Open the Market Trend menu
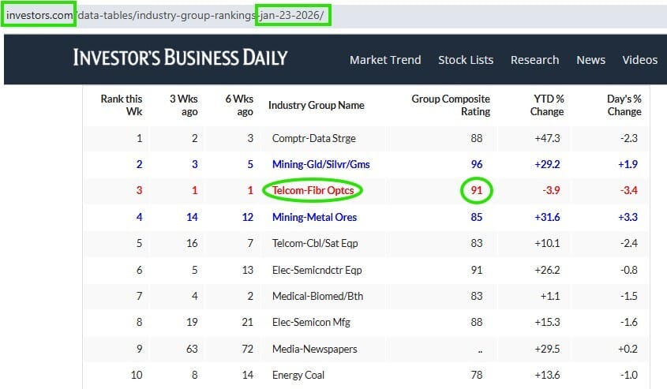 click(x=385, y=60)
